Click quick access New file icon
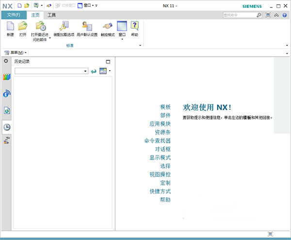291x240 pixels. [x=19, y=5]
